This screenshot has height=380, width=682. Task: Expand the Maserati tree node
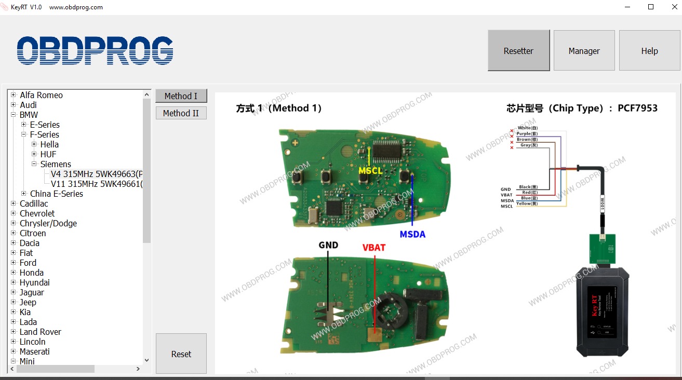click(14, 351)
